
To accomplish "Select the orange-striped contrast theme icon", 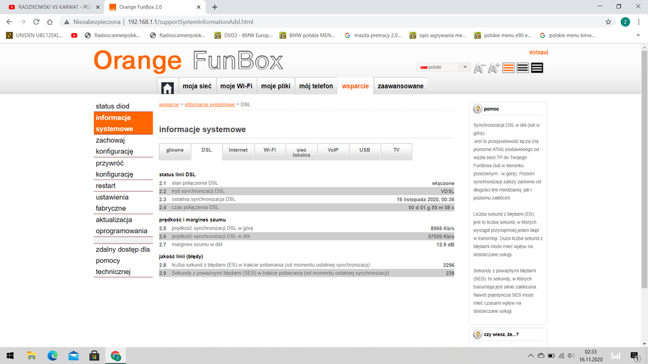I will pos(509,68).
